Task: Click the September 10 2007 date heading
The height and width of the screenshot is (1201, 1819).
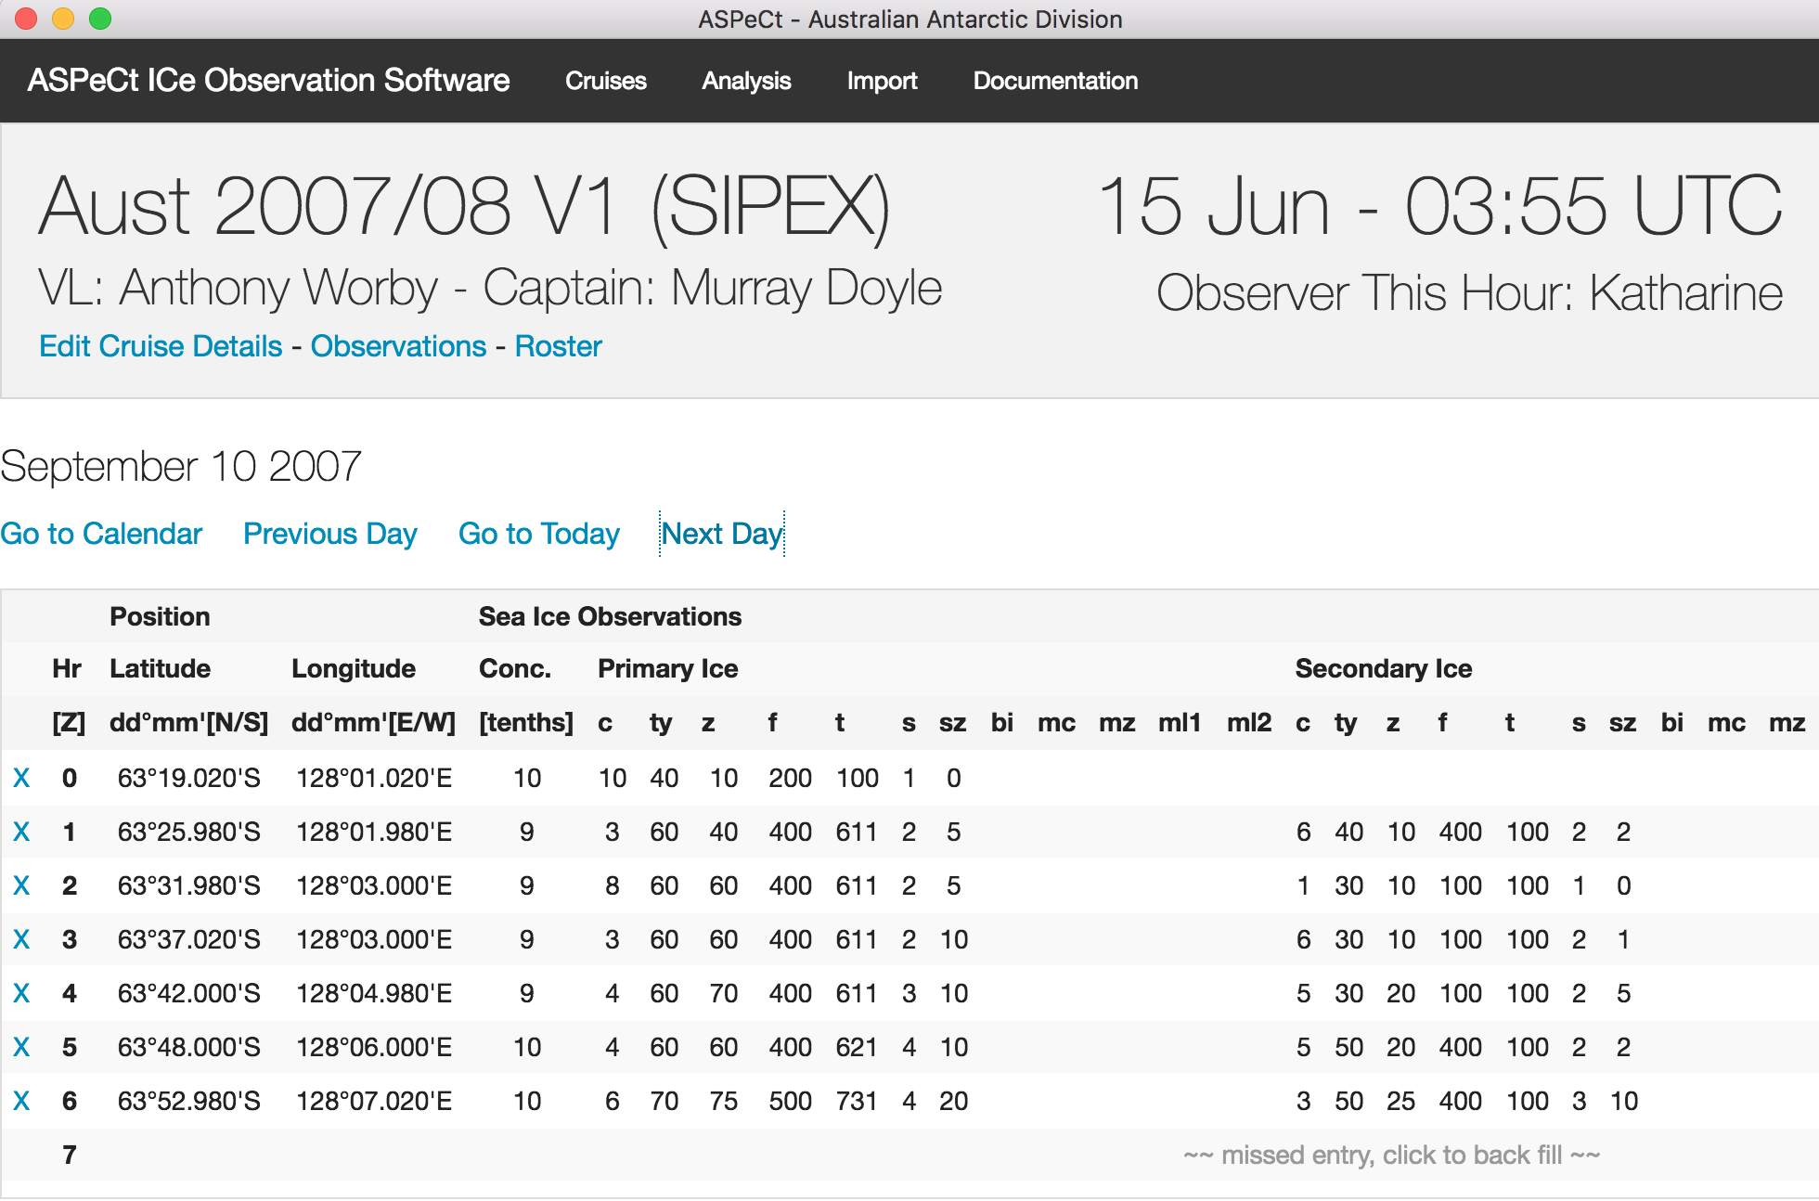Action: [x=181, y=466]
